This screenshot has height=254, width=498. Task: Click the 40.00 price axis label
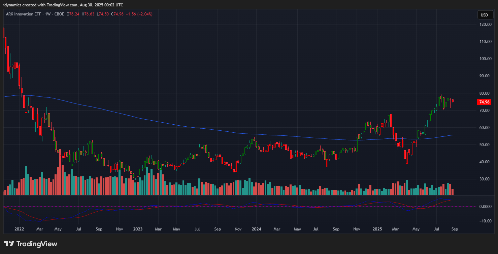[485, 162]
